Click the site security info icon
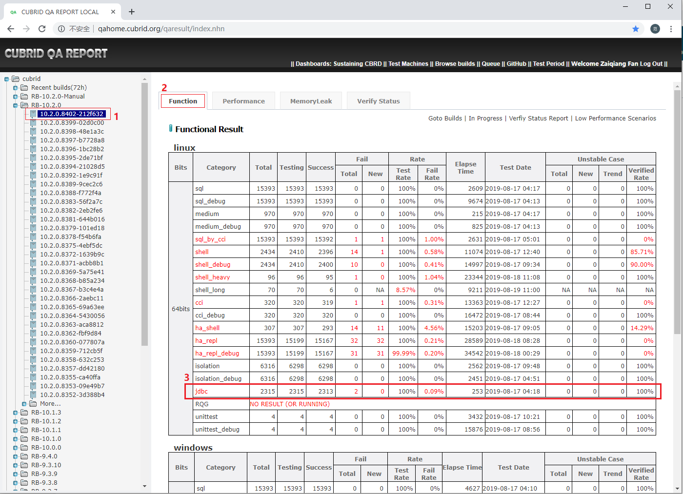This screenshot has height=494, width=683. [x=61, y=29]
